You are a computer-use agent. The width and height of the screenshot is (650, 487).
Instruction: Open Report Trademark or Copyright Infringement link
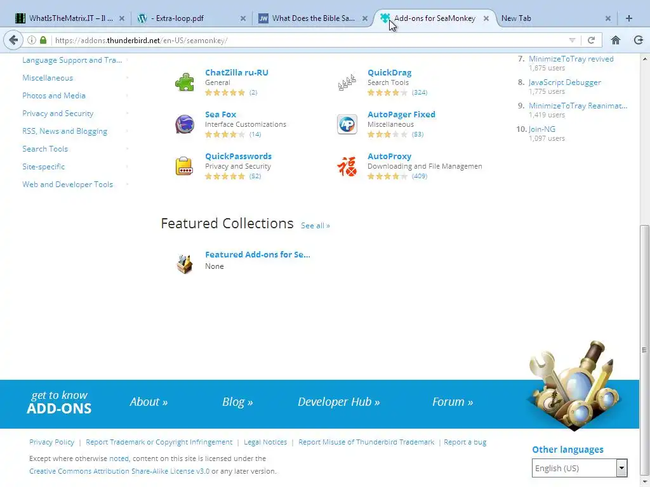pyautogui.click(x=159, y=442)
